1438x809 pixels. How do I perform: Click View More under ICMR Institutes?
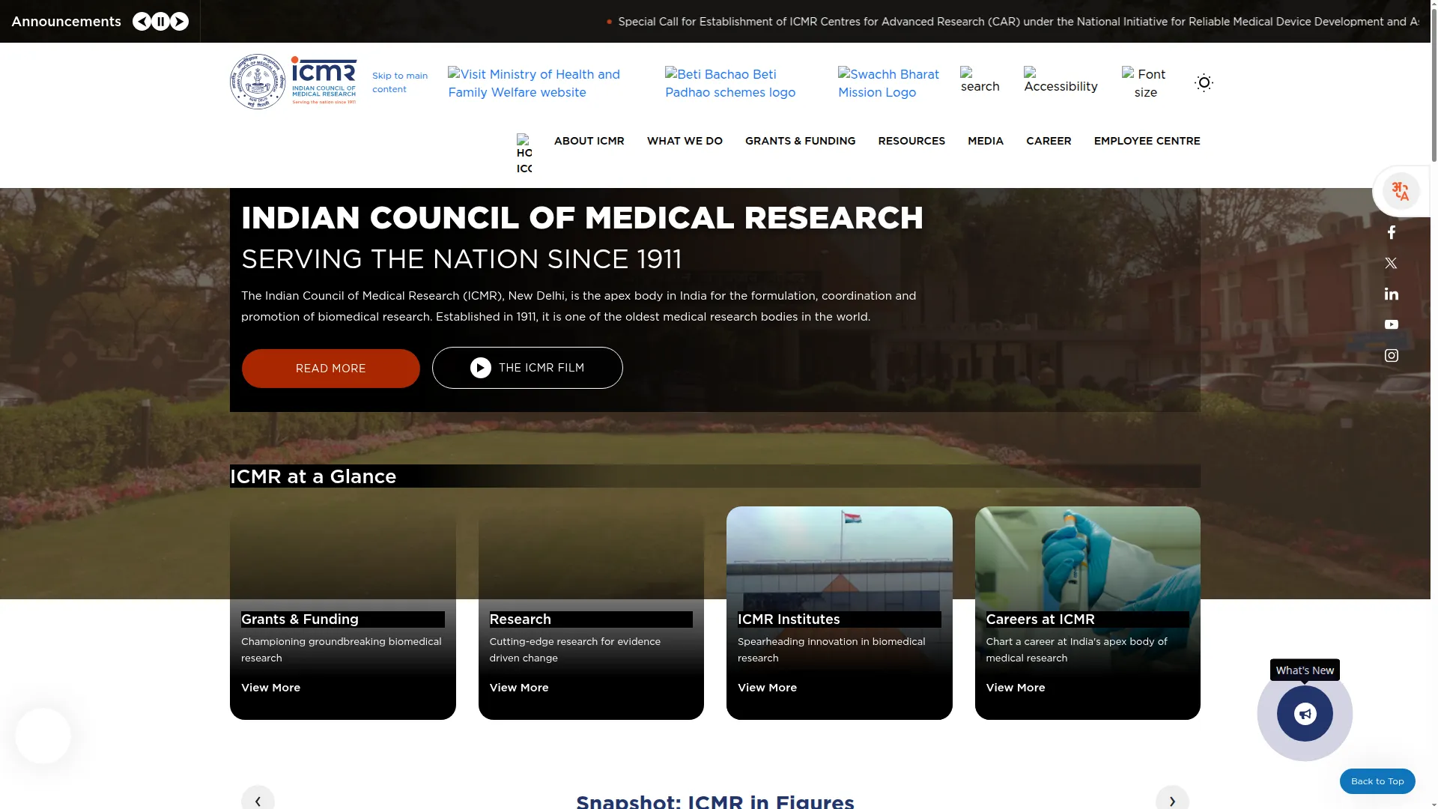(767, 688)
